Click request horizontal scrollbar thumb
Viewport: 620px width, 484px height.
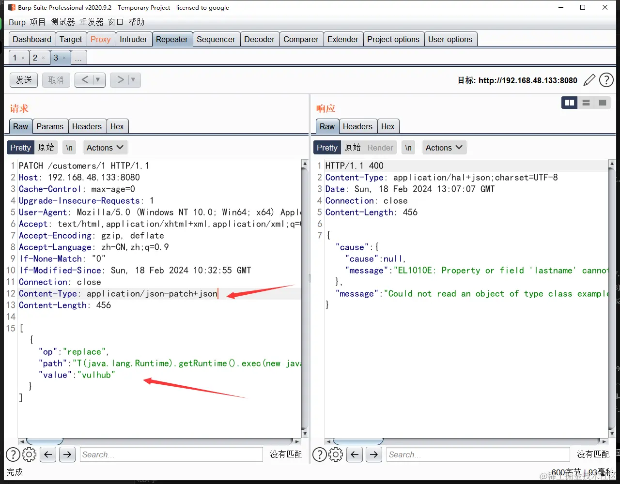45,441
